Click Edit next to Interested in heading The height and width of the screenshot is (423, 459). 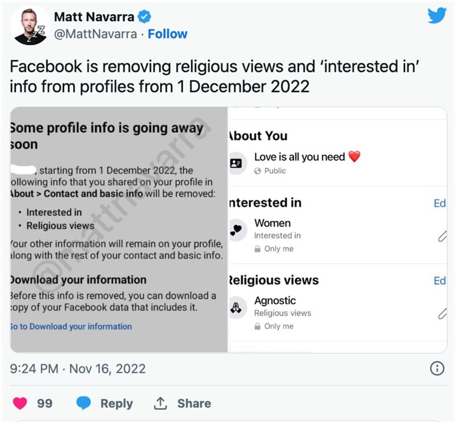click(439, 203)
